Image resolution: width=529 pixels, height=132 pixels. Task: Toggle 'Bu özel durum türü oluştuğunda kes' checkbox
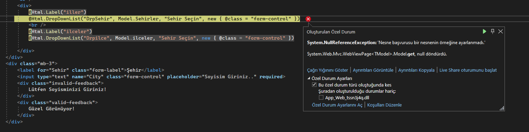(314, 84)
